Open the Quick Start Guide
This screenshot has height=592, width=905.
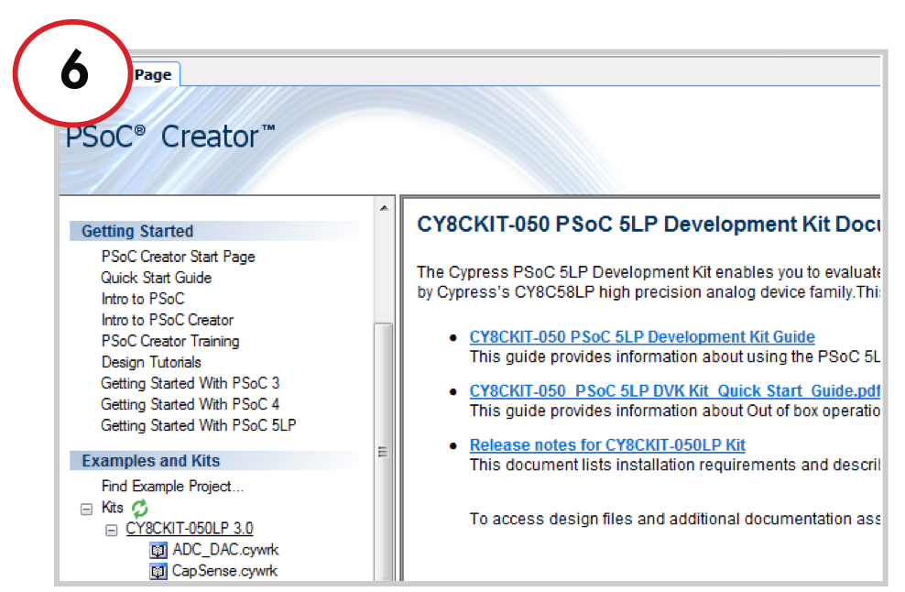click(156, 278)
